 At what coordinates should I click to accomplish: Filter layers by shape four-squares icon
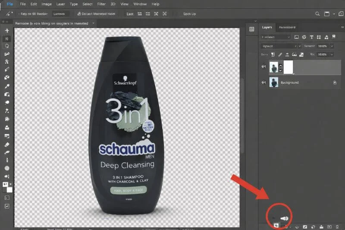pyautogui.click(x=319, y=37)
